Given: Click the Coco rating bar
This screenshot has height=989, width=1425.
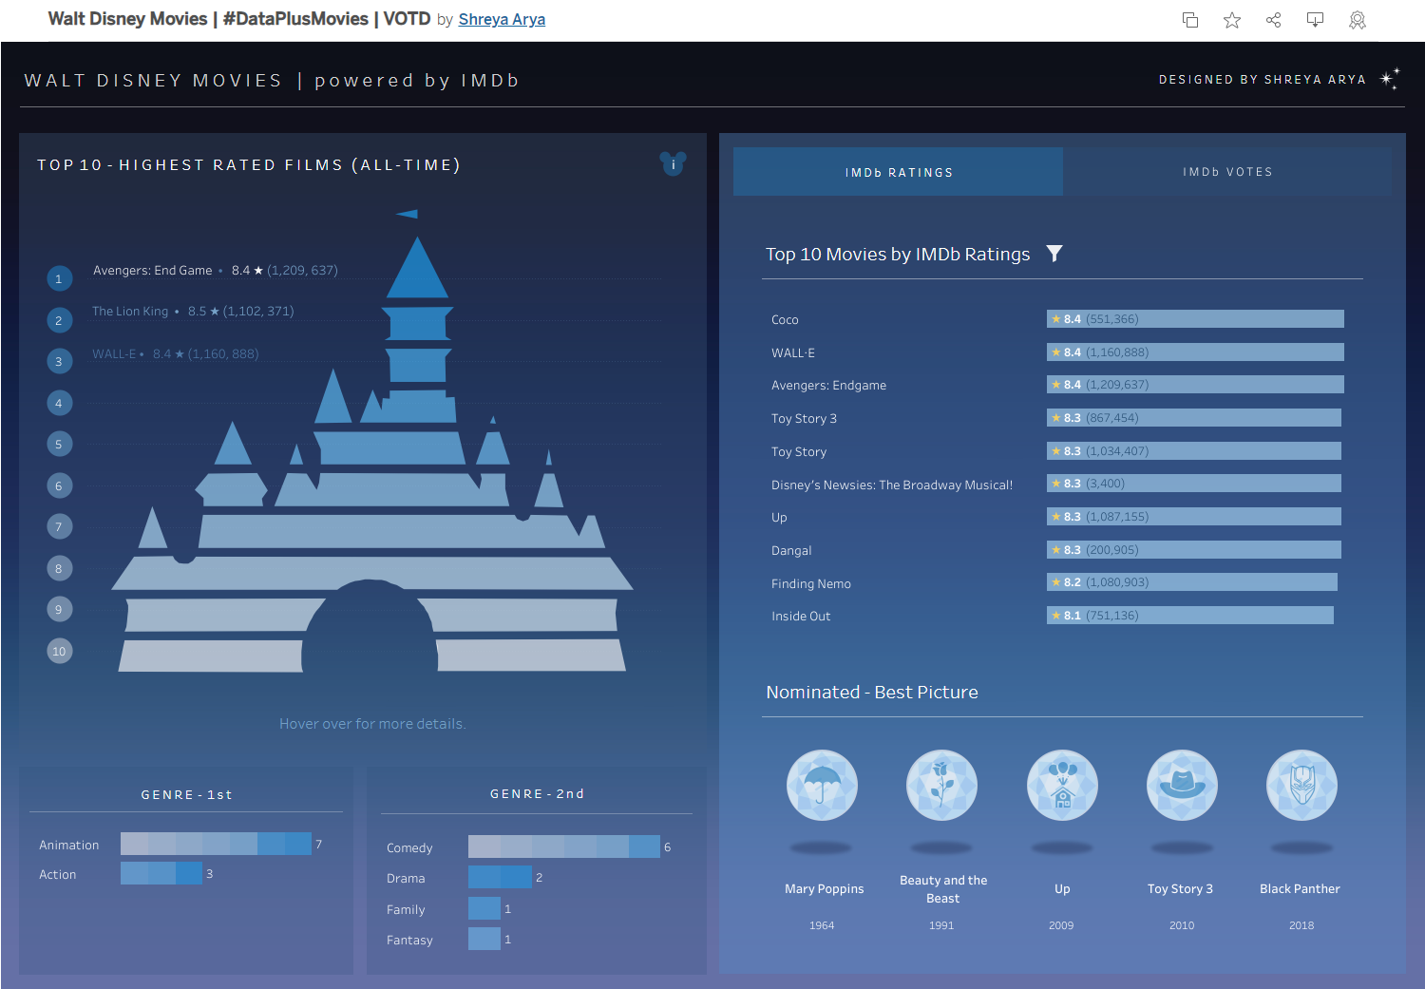Looking at the screenshot, I should tap(1195, 319).
